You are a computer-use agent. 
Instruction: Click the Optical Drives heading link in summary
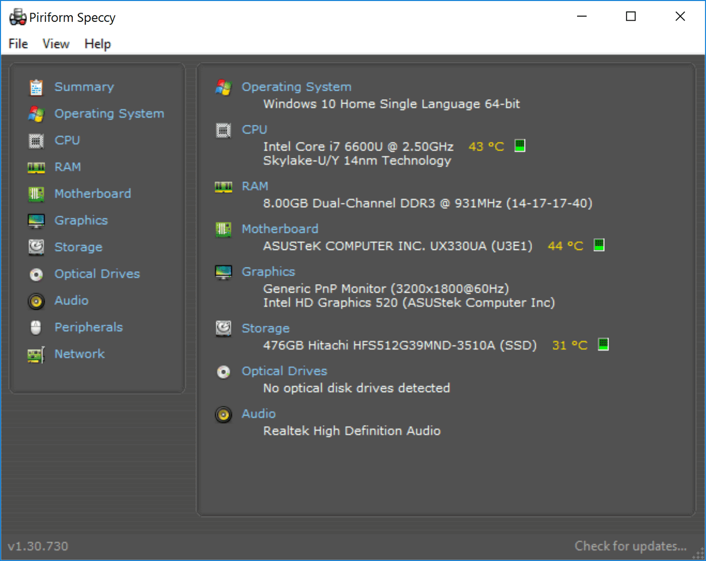[284, 371]
